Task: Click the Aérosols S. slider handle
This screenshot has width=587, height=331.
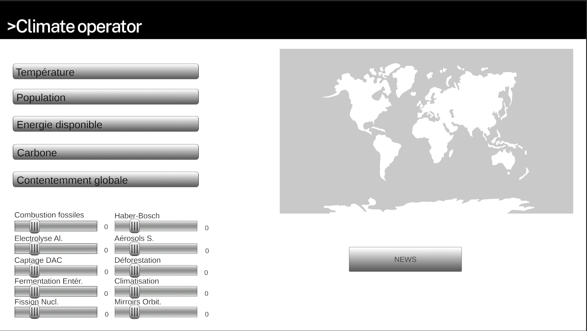Action: [x=135, y=249]
